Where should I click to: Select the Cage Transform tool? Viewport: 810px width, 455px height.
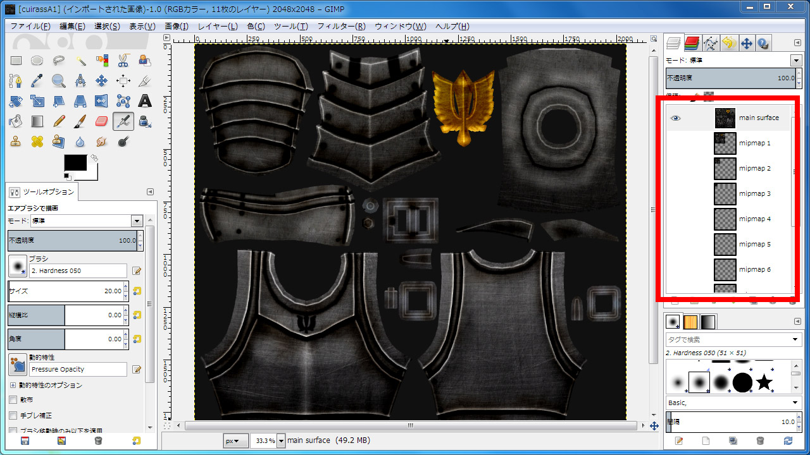click(x=123, y=101)
